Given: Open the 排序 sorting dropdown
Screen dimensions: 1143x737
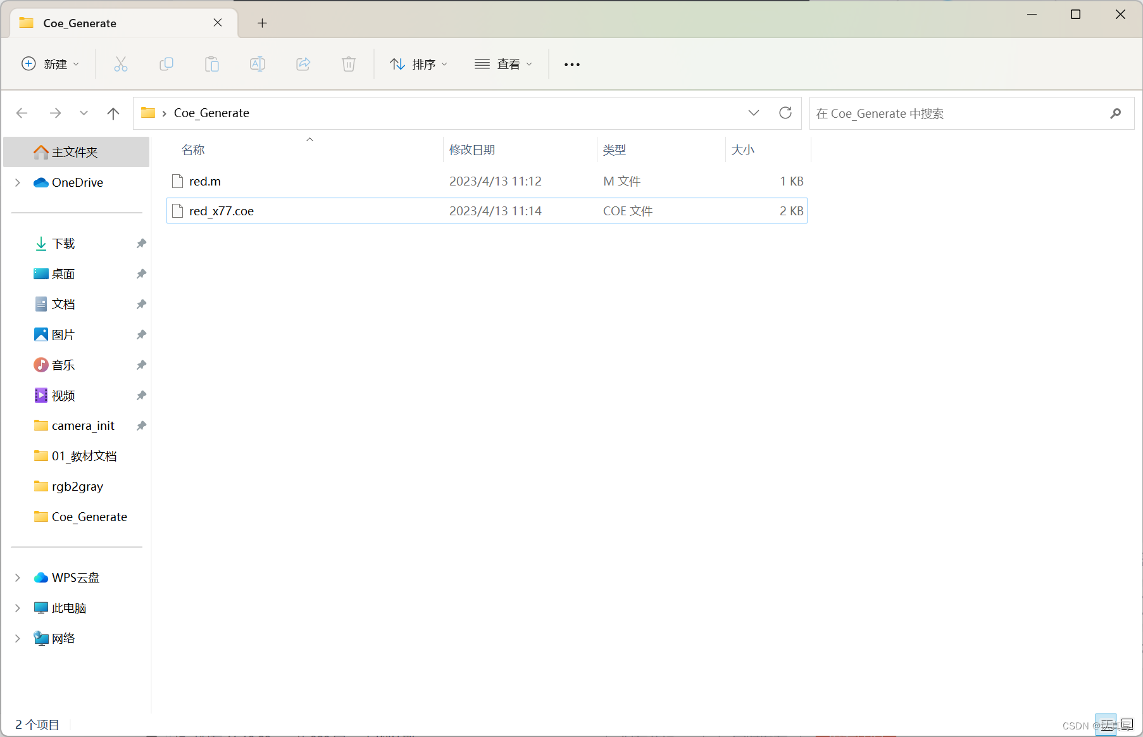Looking at the screenshot, I should (x=419, y=64).
